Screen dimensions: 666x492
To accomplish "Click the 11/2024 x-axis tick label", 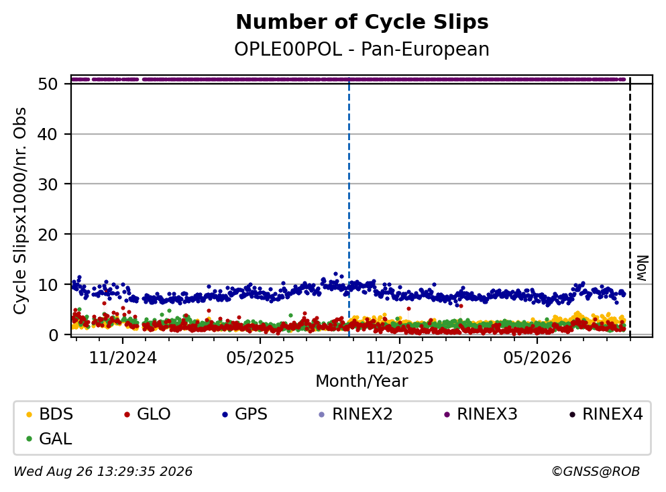I will (x=123, y=358).
